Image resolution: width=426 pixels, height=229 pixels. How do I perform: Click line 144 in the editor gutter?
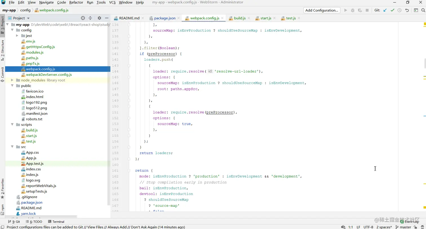tap(115, 71)
